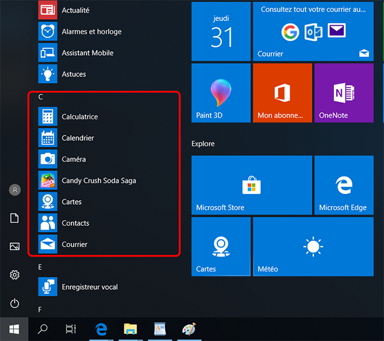Open the user account icon in sidebar
The width and height of the screenshot is (384, 341).
[x=15, y=190]
